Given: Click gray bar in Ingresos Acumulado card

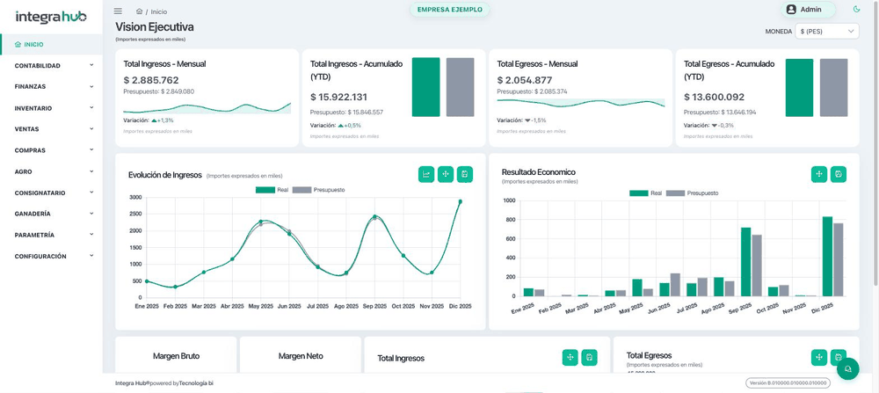Looking at the screenshot, I should (x=461, y=87).
